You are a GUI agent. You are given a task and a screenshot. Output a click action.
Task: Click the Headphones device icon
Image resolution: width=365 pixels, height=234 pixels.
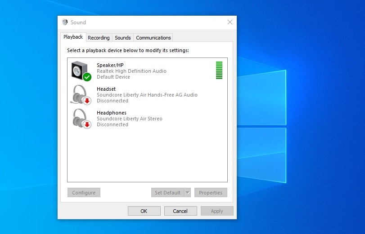80,118
